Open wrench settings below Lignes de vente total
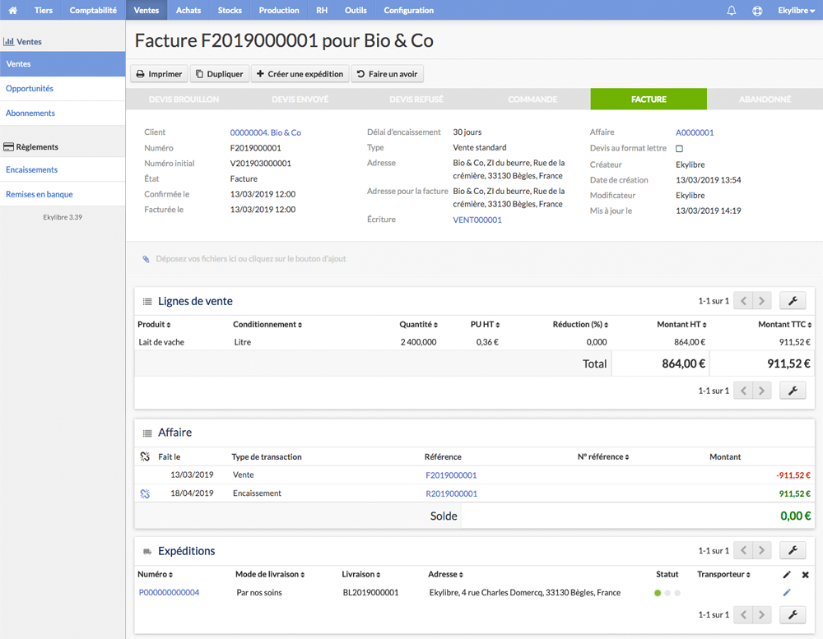 (793, 391)
